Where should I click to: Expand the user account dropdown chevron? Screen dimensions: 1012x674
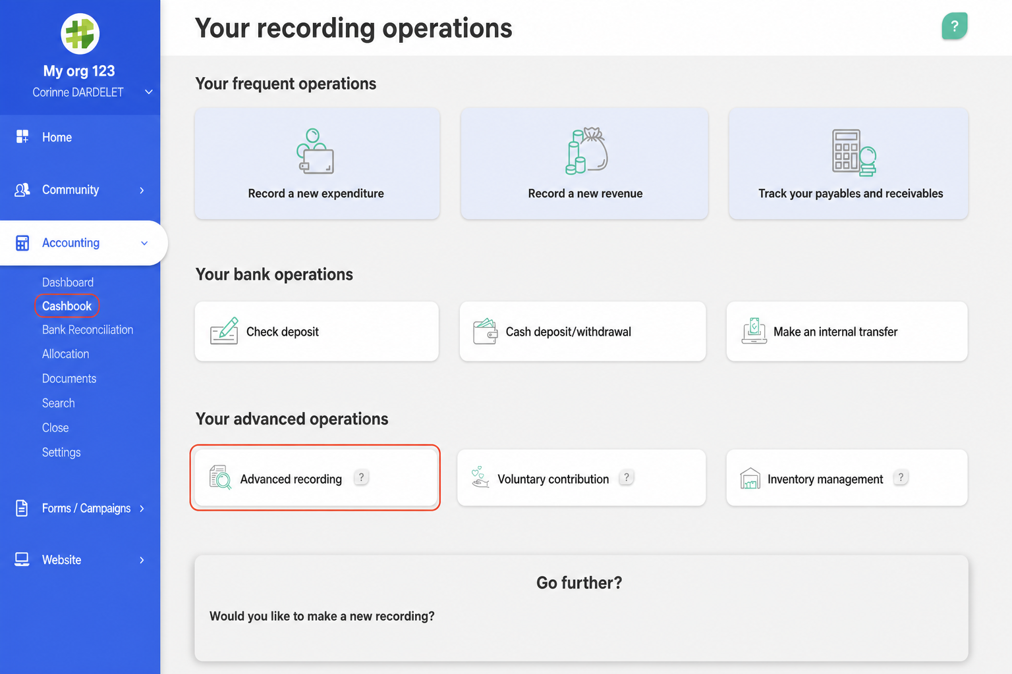[149, 92]
